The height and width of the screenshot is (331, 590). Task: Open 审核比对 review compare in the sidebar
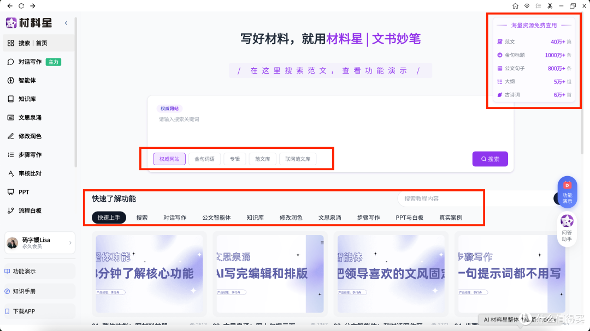[38, 173]
